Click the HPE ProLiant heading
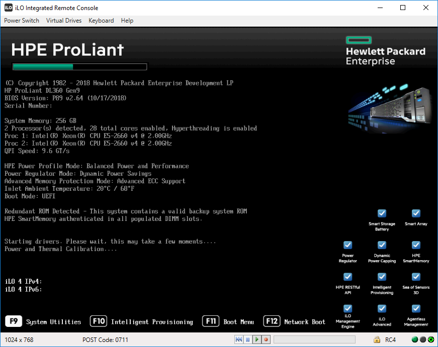This screenshot has height=347, width=438. pos(67,50)
